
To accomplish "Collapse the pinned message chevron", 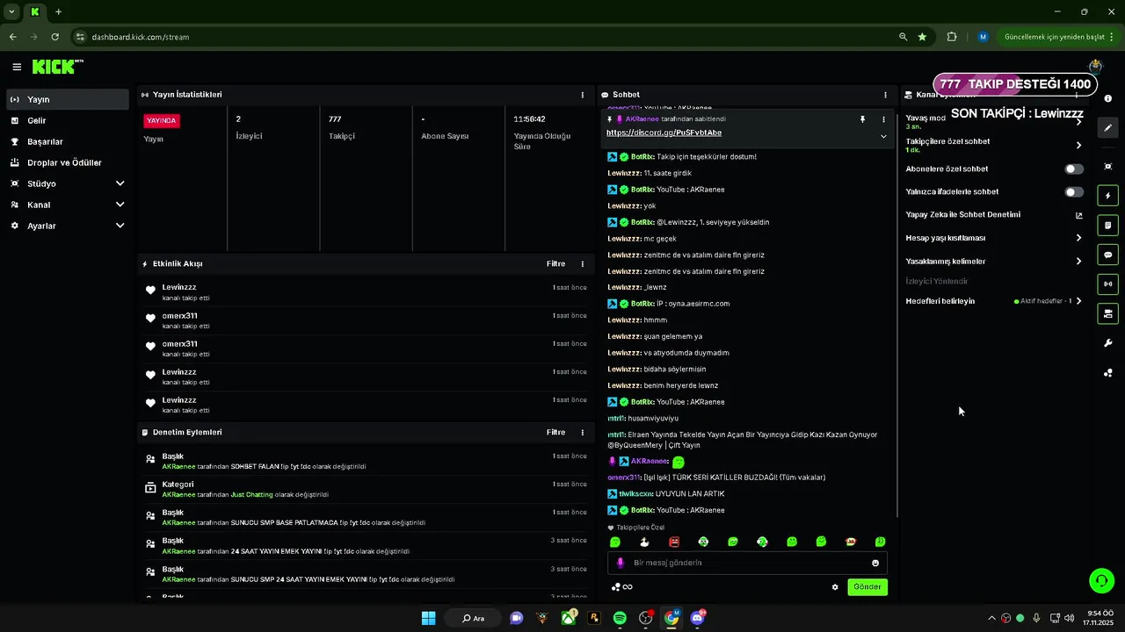I will [883, 136].
